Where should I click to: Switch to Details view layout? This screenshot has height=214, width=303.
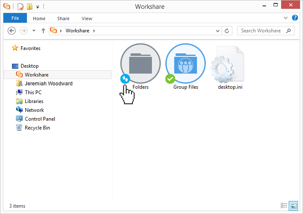pyautogui.click(x=284, y=206)
